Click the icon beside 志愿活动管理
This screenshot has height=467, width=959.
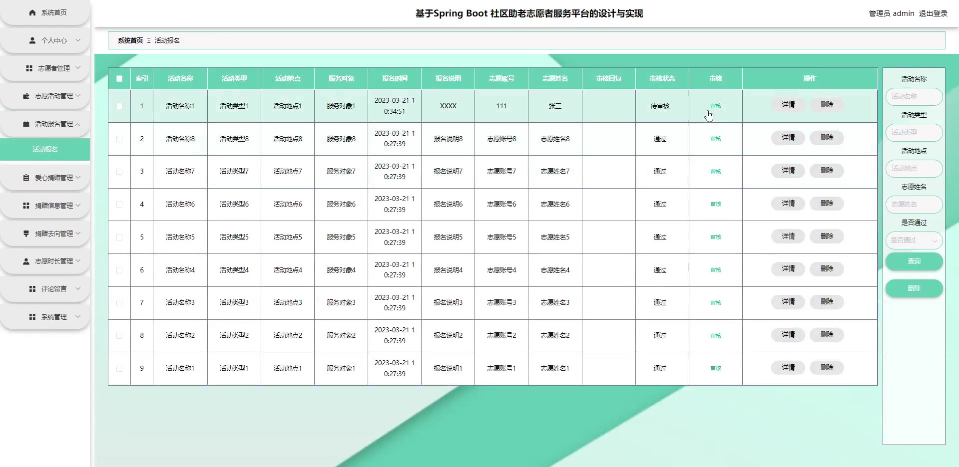[26, 96]
